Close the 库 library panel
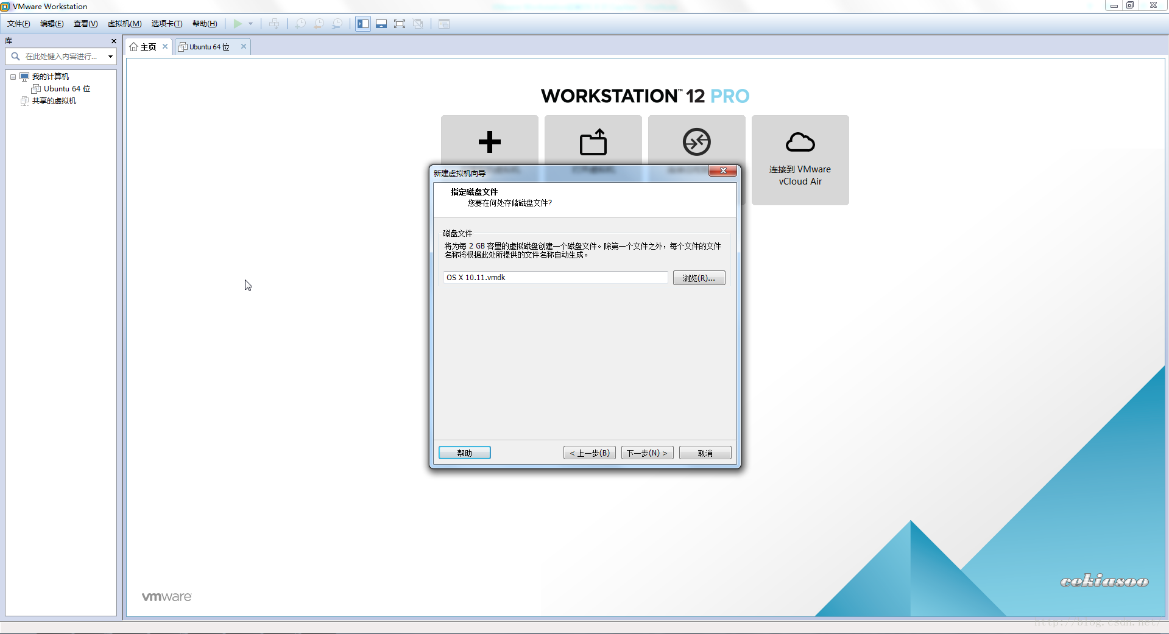Image resolution: width=1169 pixels, height=634 pixels. point(113,41)
